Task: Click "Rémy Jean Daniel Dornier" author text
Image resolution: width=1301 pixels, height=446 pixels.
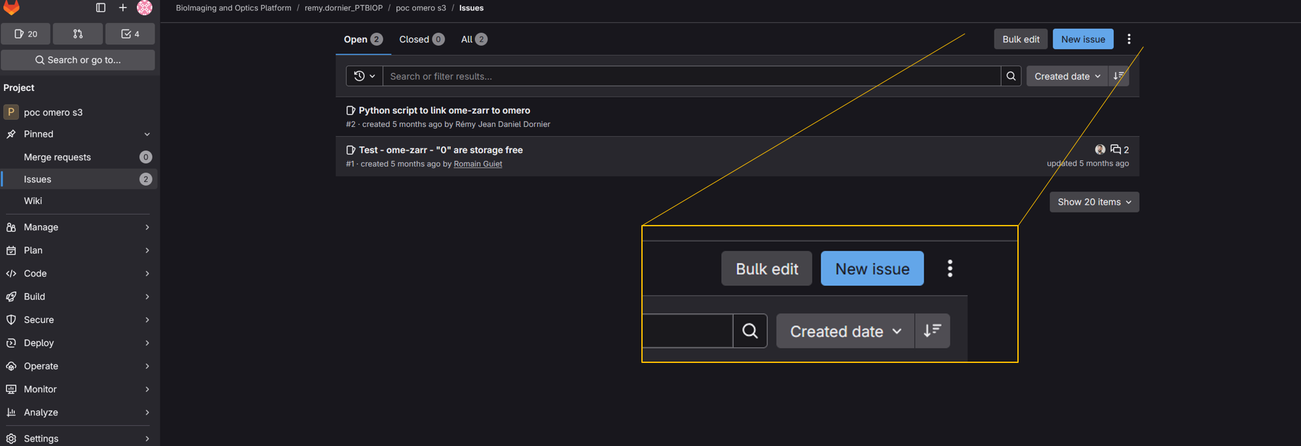Action: (502, 124)
